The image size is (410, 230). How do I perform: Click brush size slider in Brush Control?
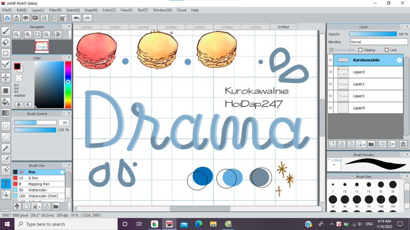[36, 123]
